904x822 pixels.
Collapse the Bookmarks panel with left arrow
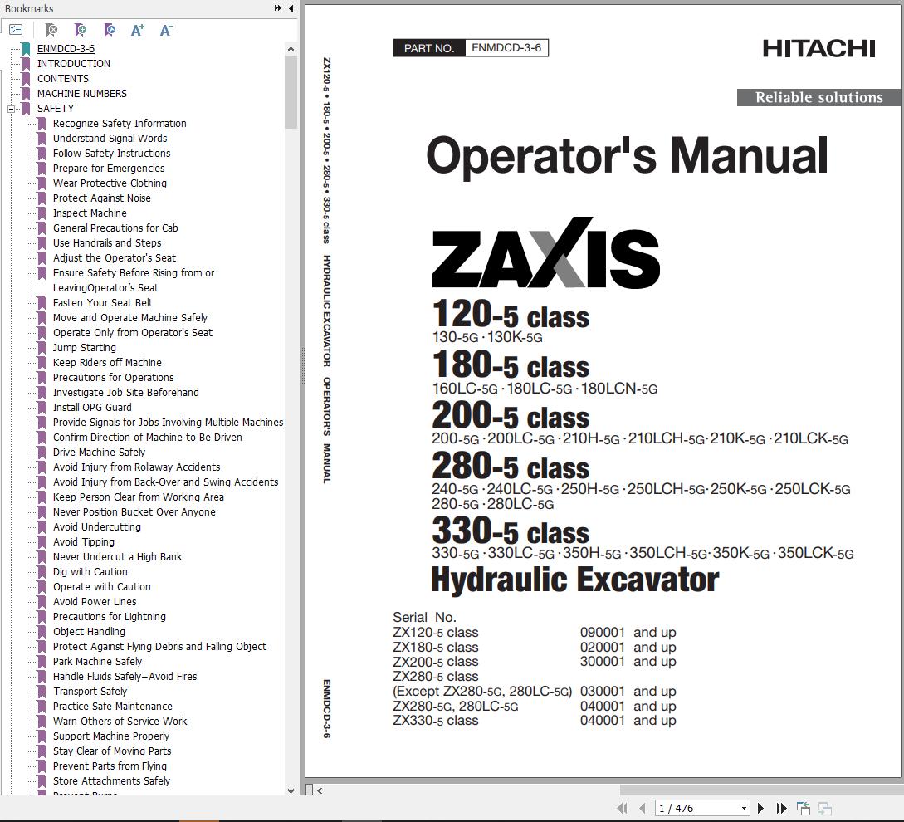click(x=291, y=8)
